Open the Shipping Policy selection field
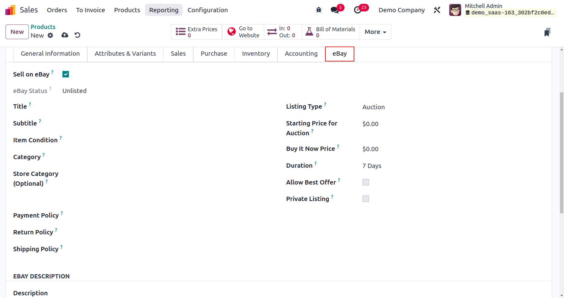This screenshot has width=564, height=298. click(x=167, y=249)
